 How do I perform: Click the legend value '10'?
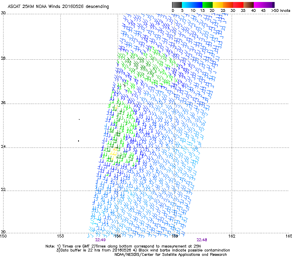tap(193, 11)
